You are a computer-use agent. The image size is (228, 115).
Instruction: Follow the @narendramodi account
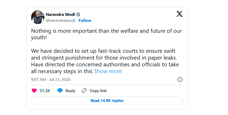pos(85,21)
